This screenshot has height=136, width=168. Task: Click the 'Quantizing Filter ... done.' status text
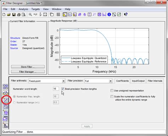pos(18,132)
